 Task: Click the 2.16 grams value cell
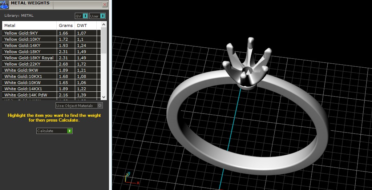point(66,95)
